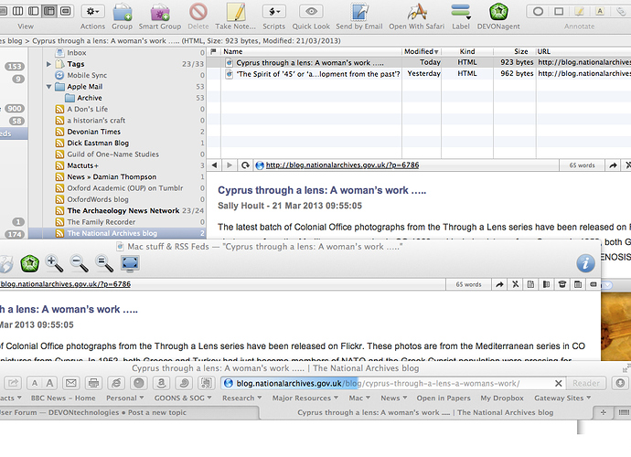Click the Send by Email icon
This screenshot has width=631, height=457.
(359, 12)
